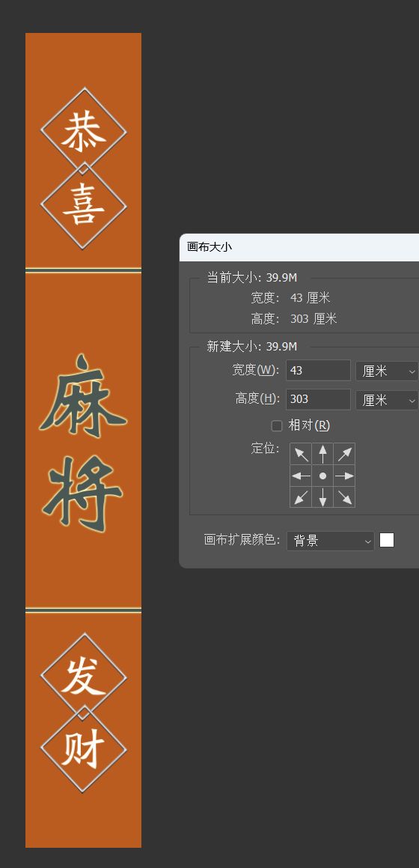Click the current width text 43 厘米
The width and height of the screenshot is (419, 868).
310,298
